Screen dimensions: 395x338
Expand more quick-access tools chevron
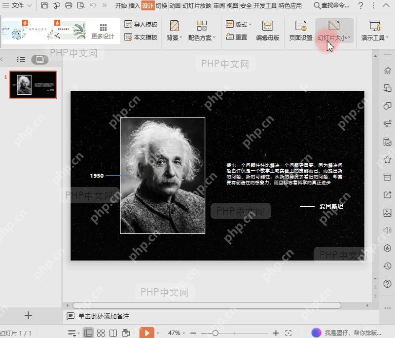(x=105, y=5)
